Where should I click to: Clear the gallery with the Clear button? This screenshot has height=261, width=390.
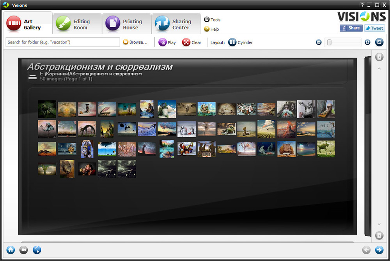[x=191, y=42]
